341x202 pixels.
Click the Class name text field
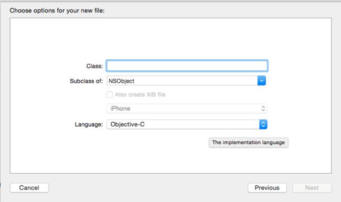187,66
